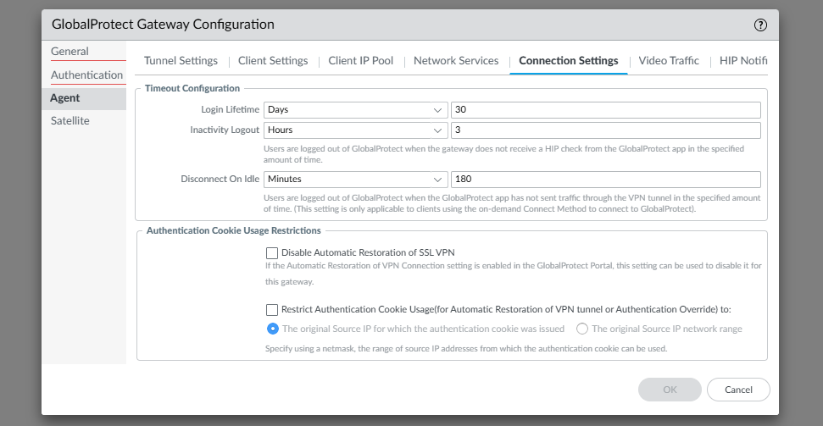Click the OK button
The width and height of the screenshot is (823, 426).
[x=670, y=390]
